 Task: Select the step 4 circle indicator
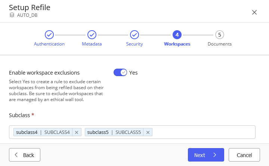pos(177,35)
